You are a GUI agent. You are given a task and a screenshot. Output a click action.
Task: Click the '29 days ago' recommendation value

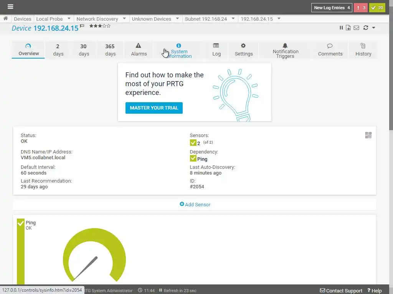click(x=34, y=186)
